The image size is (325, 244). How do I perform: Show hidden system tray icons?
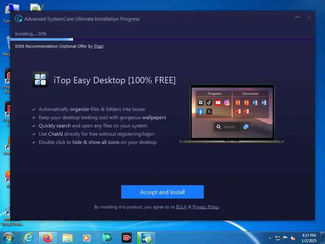pyautogui.click(x=270, y=238)
